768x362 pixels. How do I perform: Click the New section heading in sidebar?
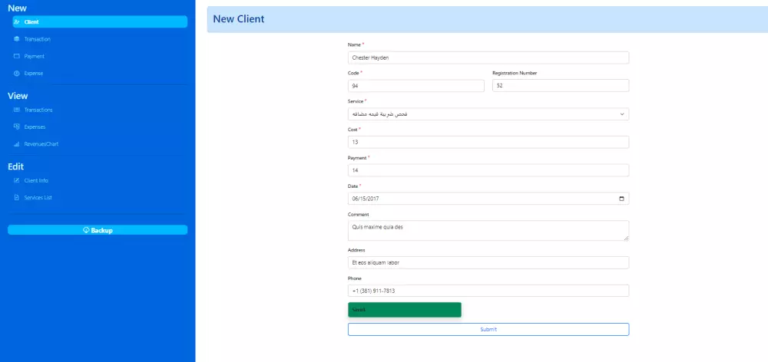tap(17, 8)
